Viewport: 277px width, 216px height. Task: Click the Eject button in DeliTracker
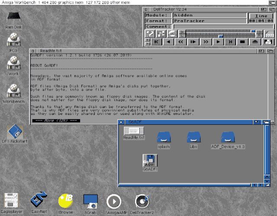click(255, 42)
